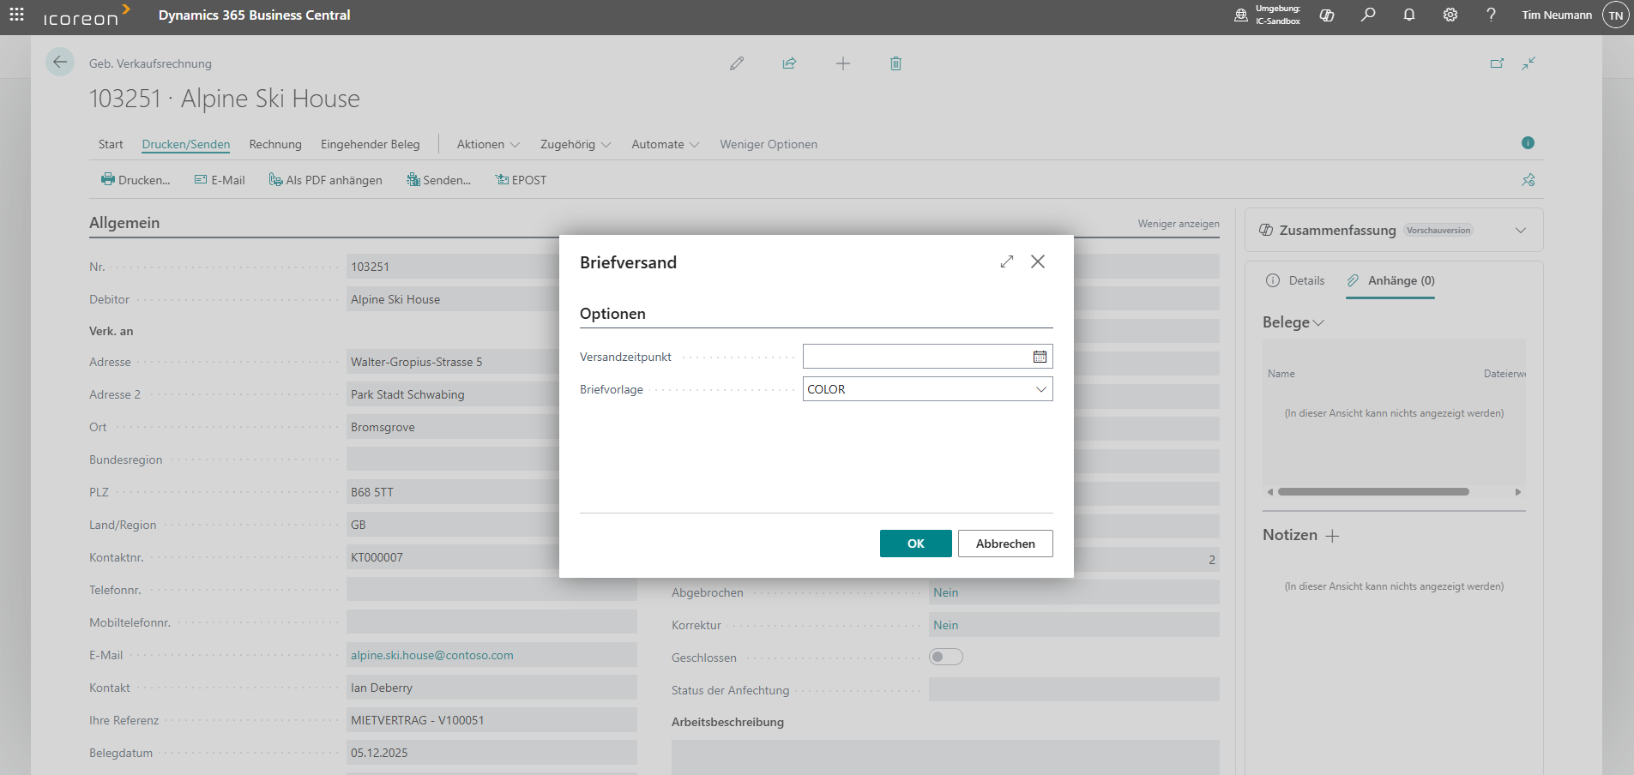
Task: Delete record using the trash icon
Action: click(895, 63)
